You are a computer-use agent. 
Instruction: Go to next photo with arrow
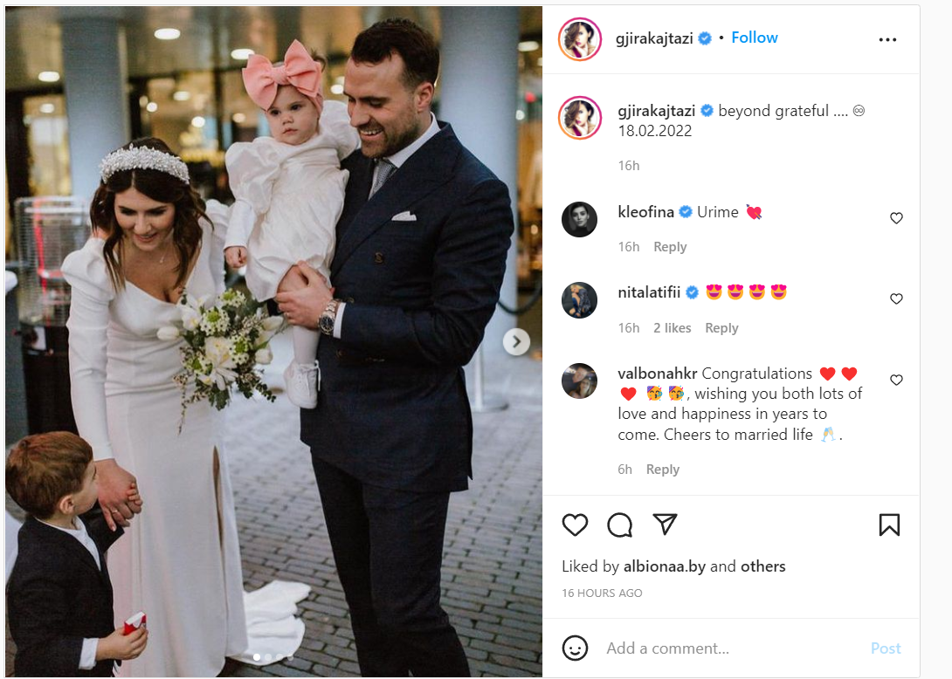[516, 342]
